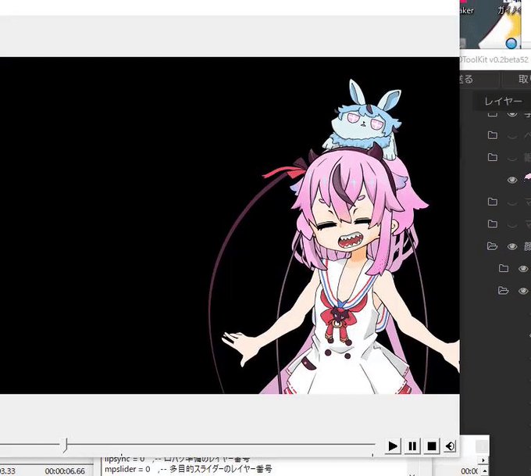The height and width of the screenshot is (476, 531).
Task: Click the playback seek slider handle
Action: click(66, 446)
